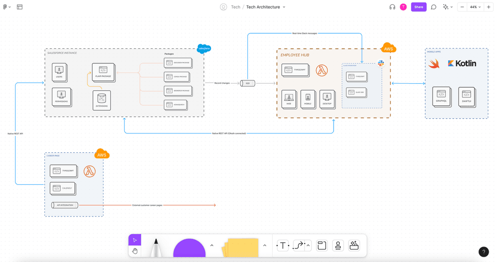The width and height of the screenshot is (495, 262).
Task: Open the AI sparkle tools menu
Action: click(448, 7)
